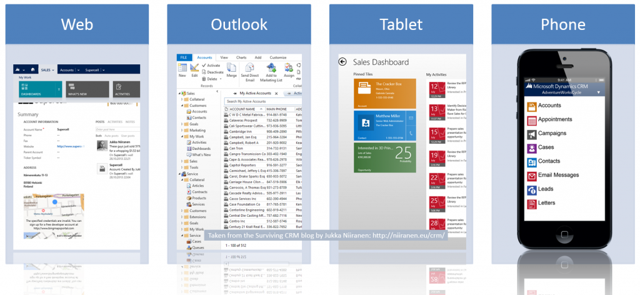Screen dimensions: 640x295
Task: Open the Supercell website link
Action: 70,146
